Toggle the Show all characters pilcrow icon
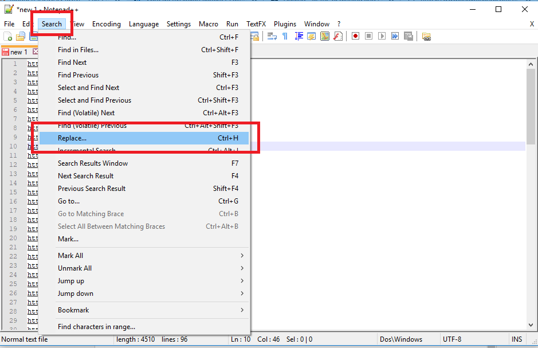Image resolution: width=538 pixels, height=348 pixels. (x=285, y=36)
